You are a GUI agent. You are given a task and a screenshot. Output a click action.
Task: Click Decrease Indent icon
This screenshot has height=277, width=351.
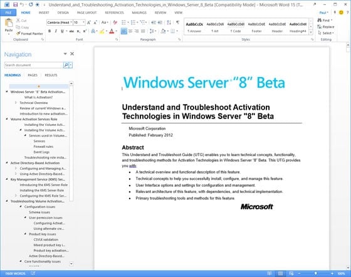click(154, 23)
